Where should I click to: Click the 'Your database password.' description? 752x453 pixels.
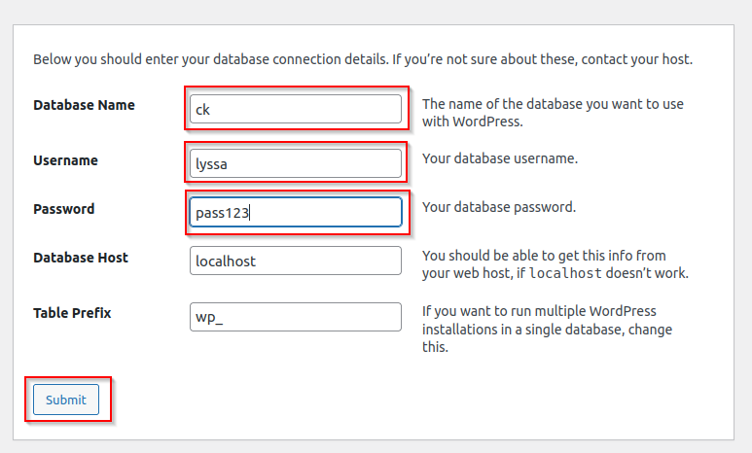(499, 207)
